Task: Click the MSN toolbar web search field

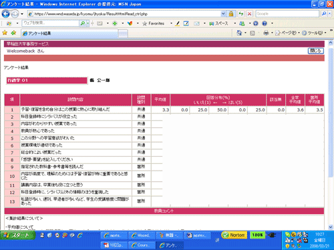Action: pyautogui.click(x=51, y=23)
